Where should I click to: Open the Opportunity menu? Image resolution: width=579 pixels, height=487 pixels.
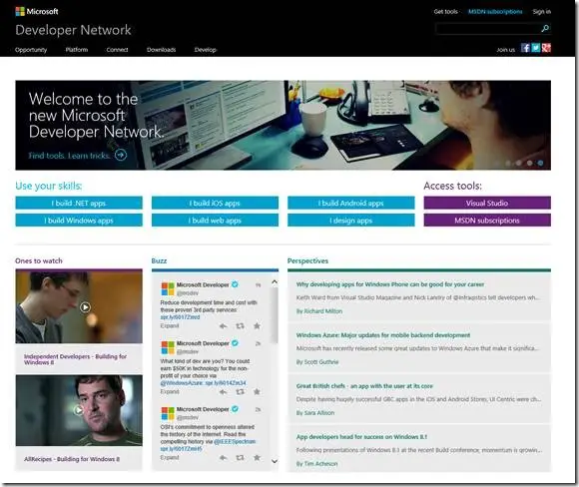point(31,50)
